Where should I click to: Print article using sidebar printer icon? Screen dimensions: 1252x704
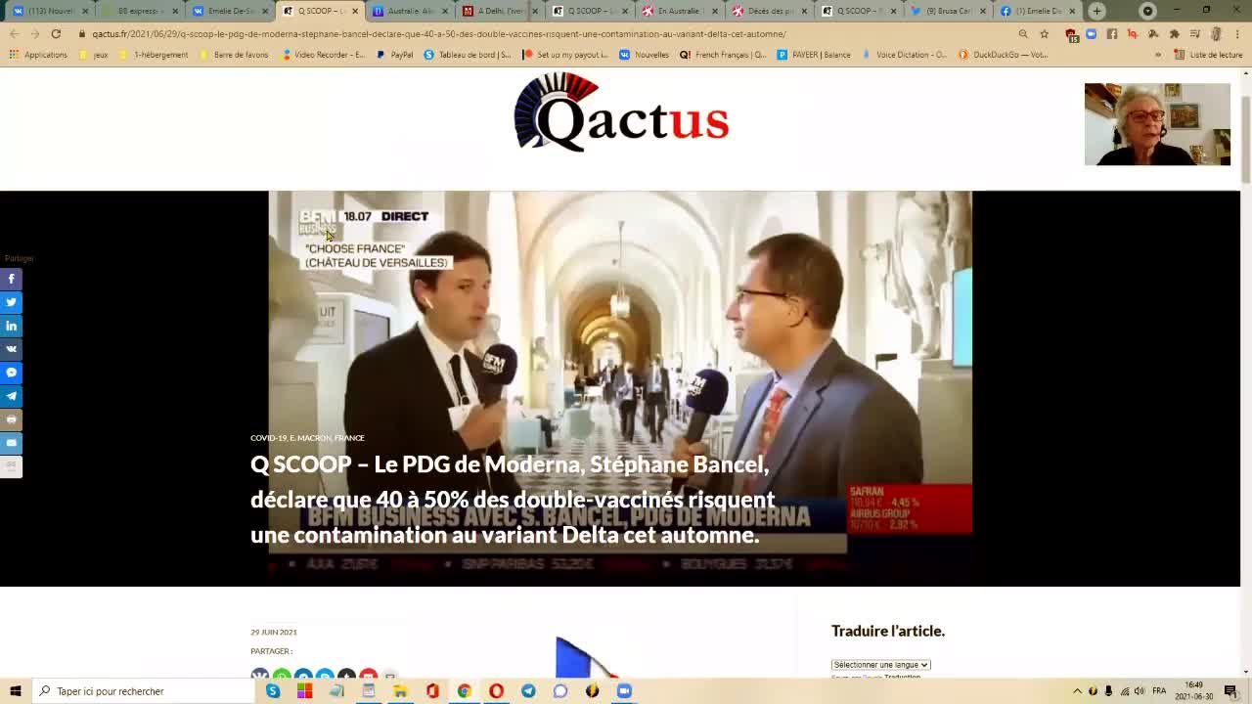click(11, 419)
